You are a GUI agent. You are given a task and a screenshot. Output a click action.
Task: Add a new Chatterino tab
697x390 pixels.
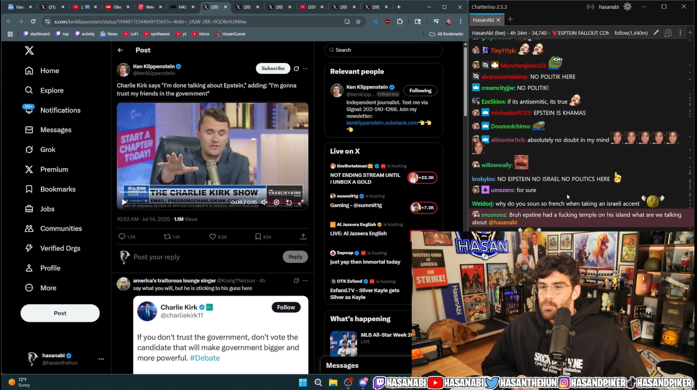pos(510,19)
